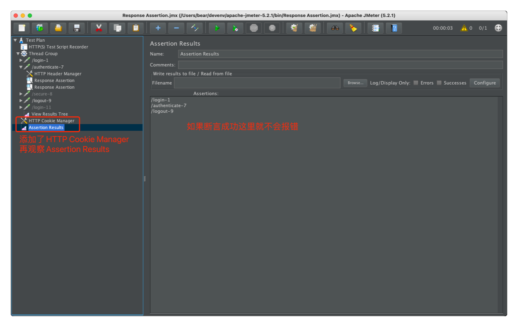Click the New test plan icon
The image size is (518, 327).
(22, 28)
